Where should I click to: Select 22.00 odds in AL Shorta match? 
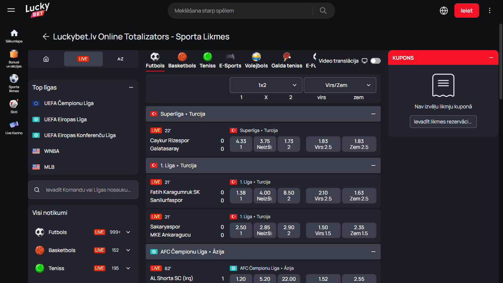click(x=289, y=279)
